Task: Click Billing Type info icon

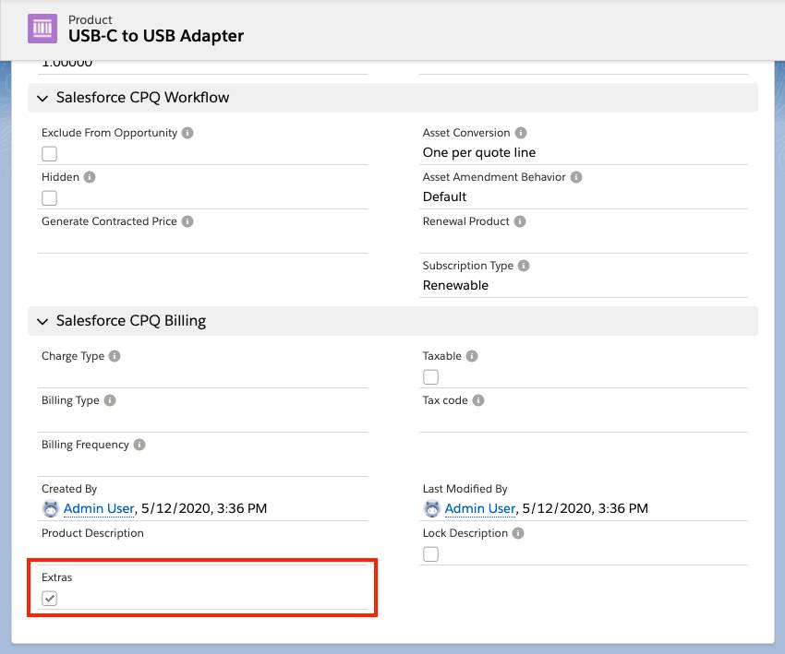Action: pos(110,400)
